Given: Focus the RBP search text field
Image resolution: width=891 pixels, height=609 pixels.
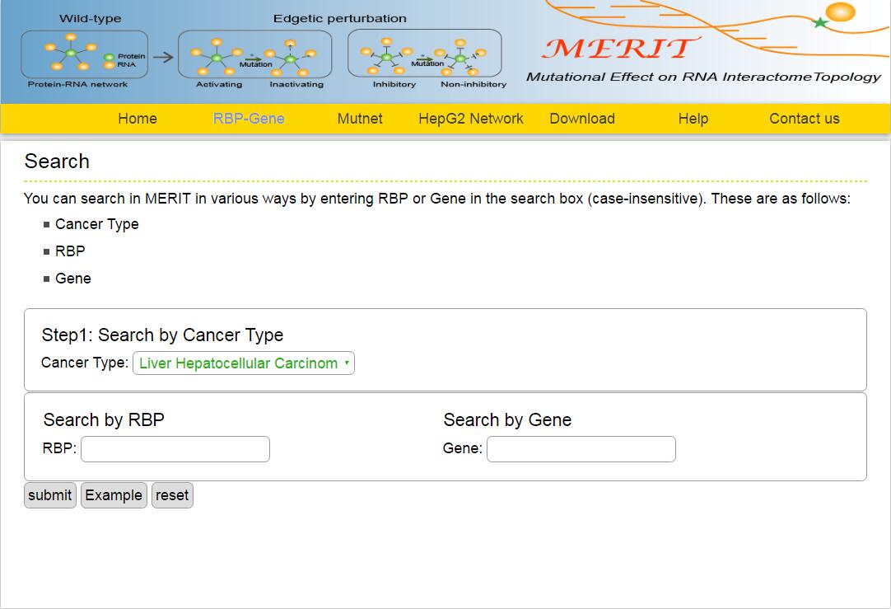Looking at the screenshot, I should pyautogui.click(x=175, y=449).
